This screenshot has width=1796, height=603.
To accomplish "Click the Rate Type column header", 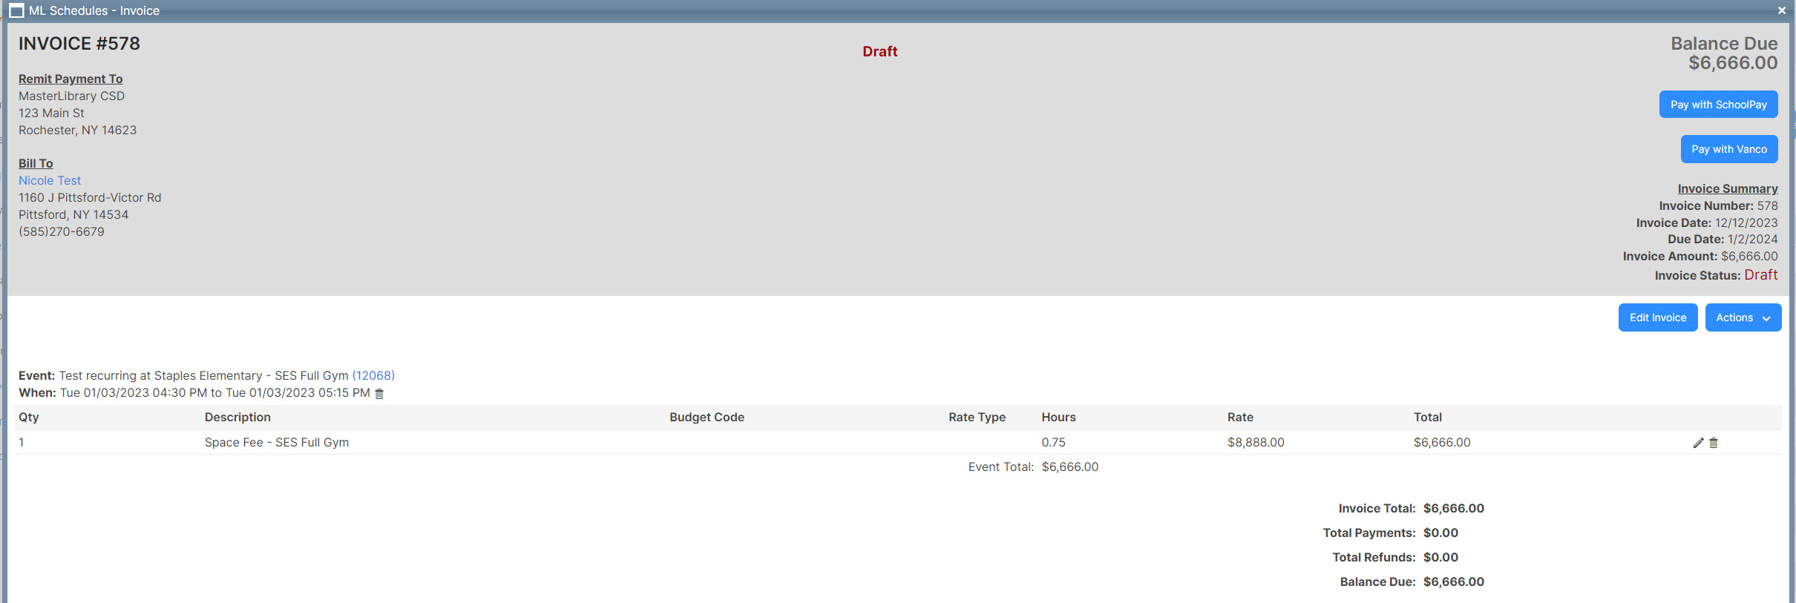I will tap(977, 418).
